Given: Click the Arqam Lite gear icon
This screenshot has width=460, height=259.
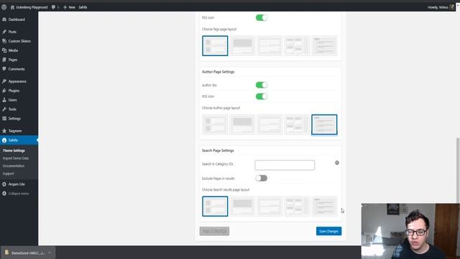Looking at the screenshot, I should [x=4, y=184].
